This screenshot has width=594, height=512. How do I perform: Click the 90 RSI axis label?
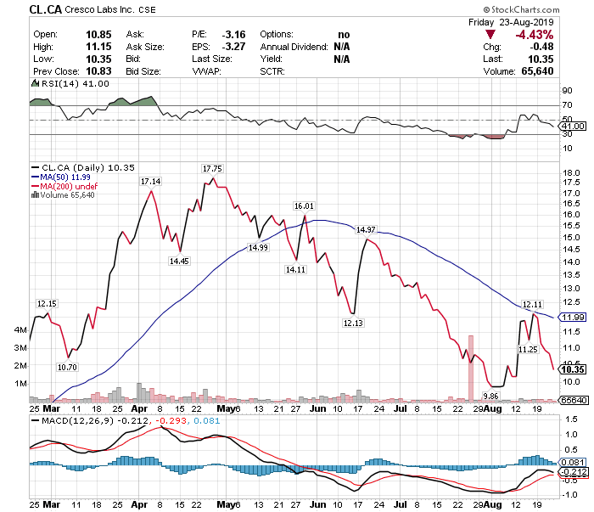568,90
